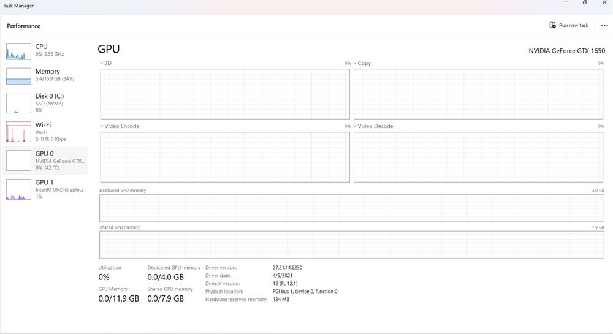
Task: Select GPU 0 NVIDIA GeForce entry
Action: (45, 161)
